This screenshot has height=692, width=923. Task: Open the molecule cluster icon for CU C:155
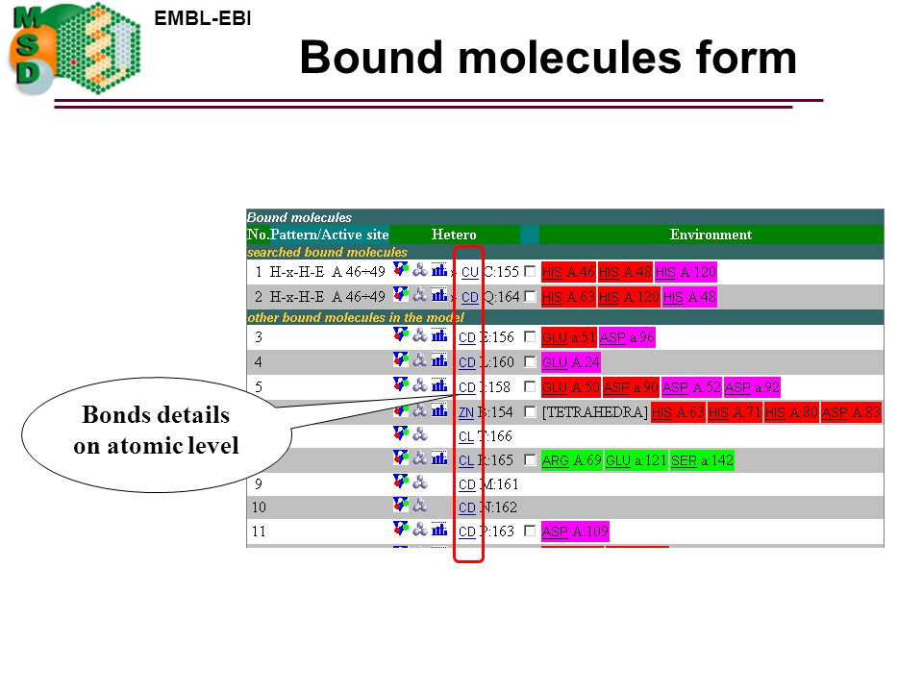(420, 270)
